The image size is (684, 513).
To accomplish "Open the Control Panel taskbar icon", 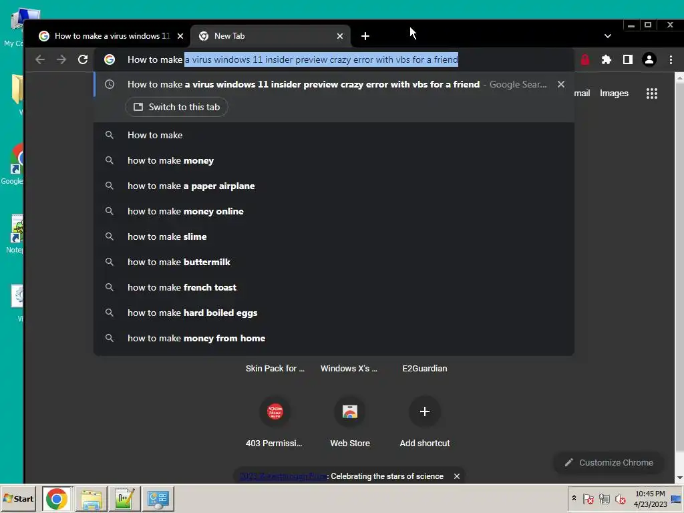I will click(x=158, y=498).
